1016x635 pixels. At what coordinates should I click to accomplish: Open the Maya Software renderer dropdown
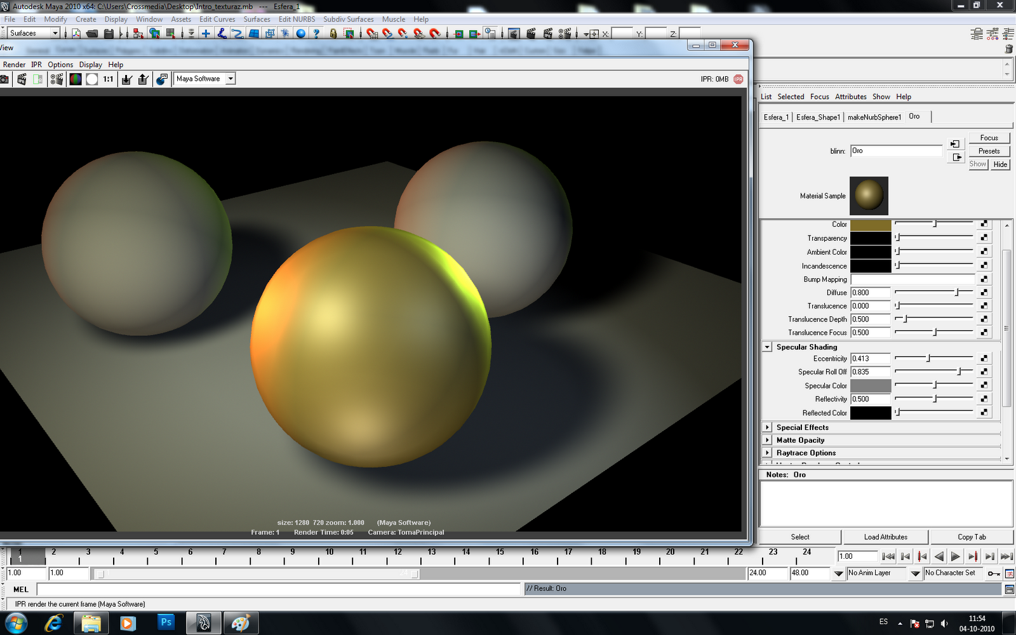click(x=229, y=78)
